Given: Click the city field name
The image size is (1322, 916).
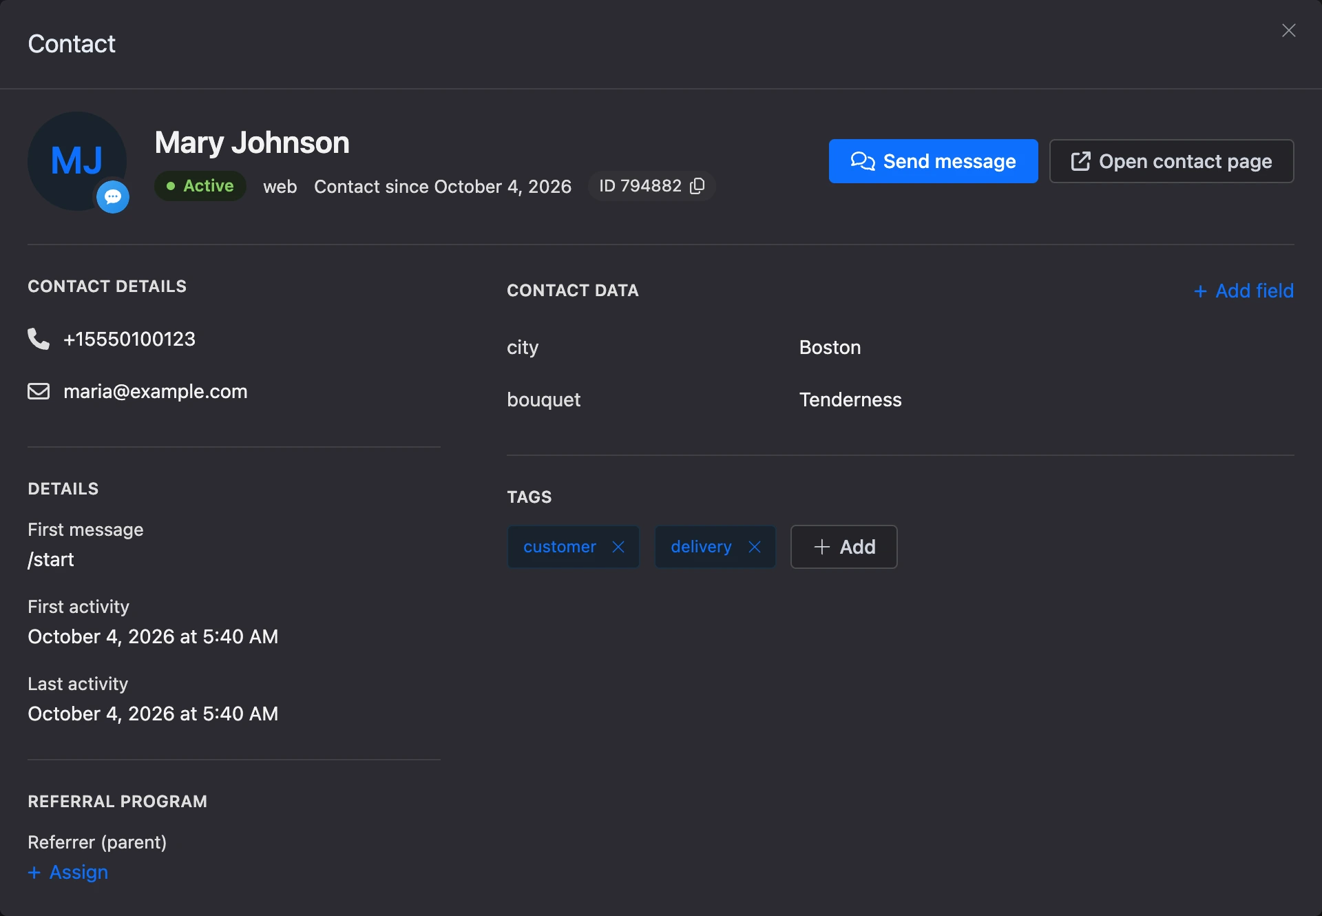Looking at the screenshot, I should (523, 347).
